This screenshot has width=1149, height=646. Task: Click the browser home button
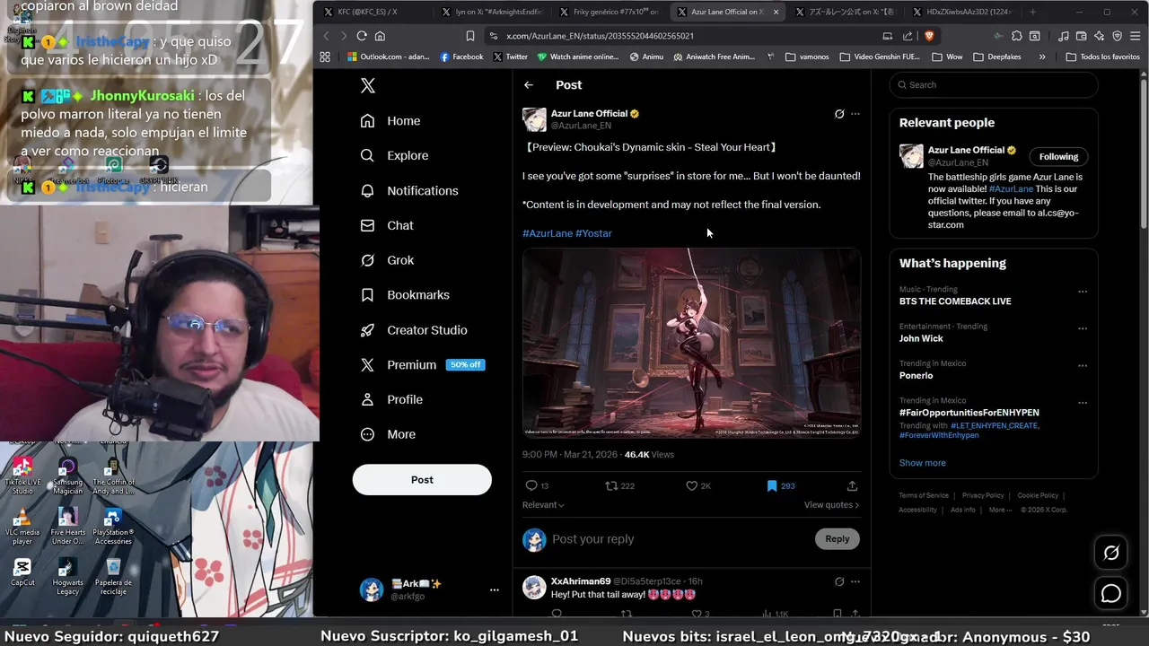[380, 36]
